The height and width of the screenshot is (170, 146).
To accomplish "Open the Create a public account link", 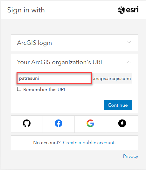I will (89, 143).
